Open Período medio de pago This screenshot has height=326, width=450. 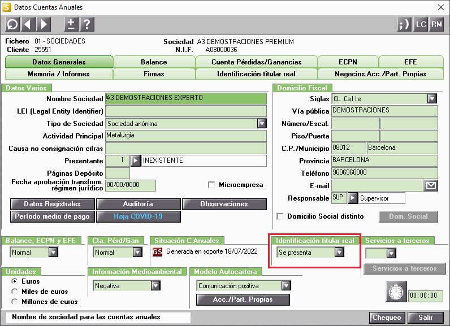click(x=52, y=216)
